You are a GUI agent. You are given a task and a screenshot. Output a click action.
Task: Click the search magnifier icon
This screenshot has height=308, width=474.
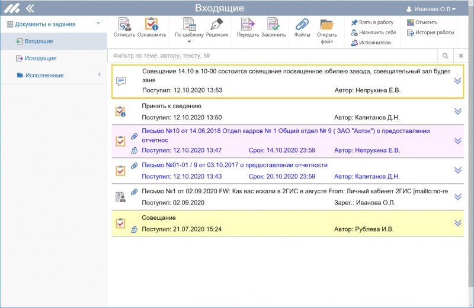coord(444,56)
